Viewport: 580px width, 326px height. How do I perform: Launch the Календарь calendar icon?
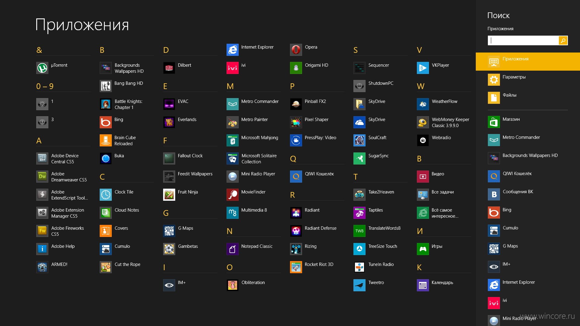pos(423,285)
